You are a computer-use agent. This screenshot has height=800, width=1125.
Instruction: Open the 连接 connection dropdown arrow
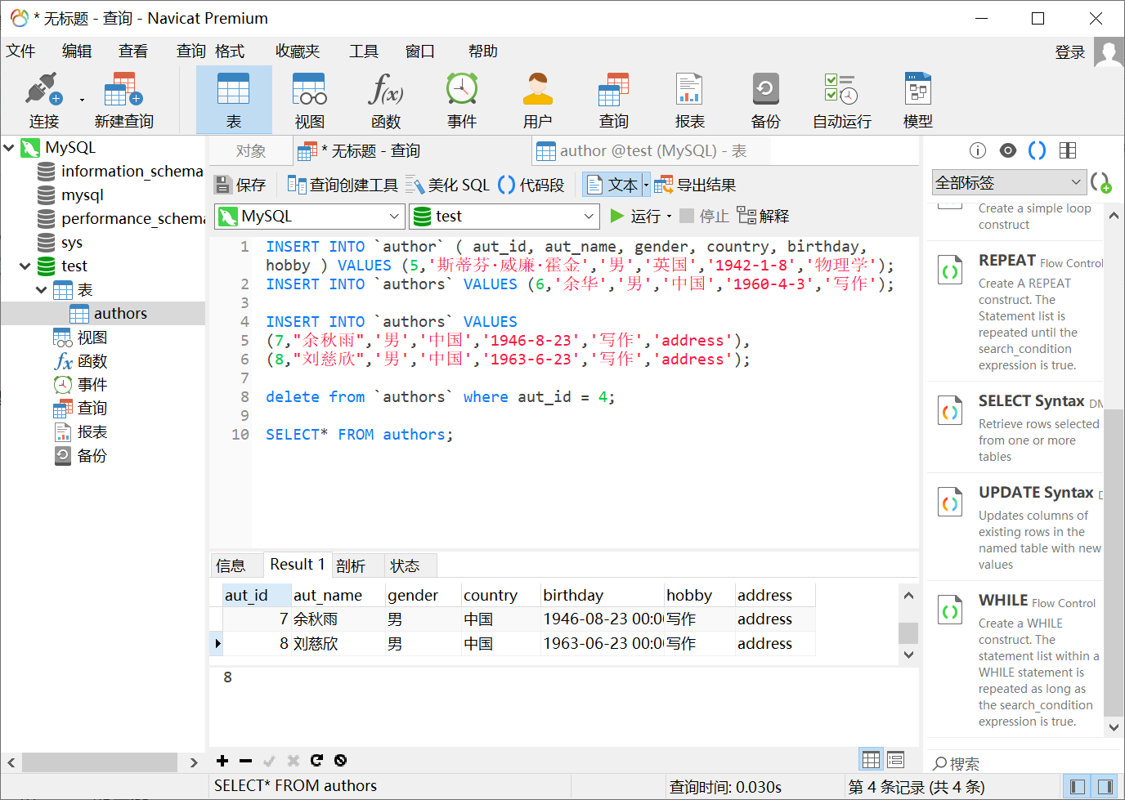tap(82, 100)
